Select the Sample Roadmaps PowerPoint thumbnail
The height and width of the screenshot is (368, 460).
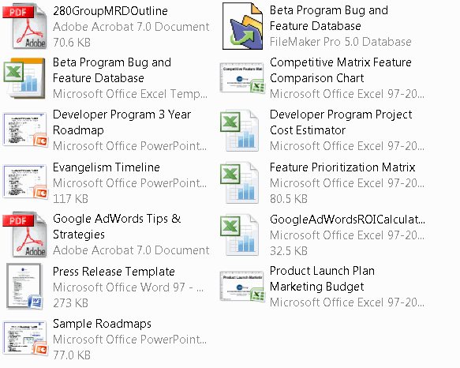[25, 338]
